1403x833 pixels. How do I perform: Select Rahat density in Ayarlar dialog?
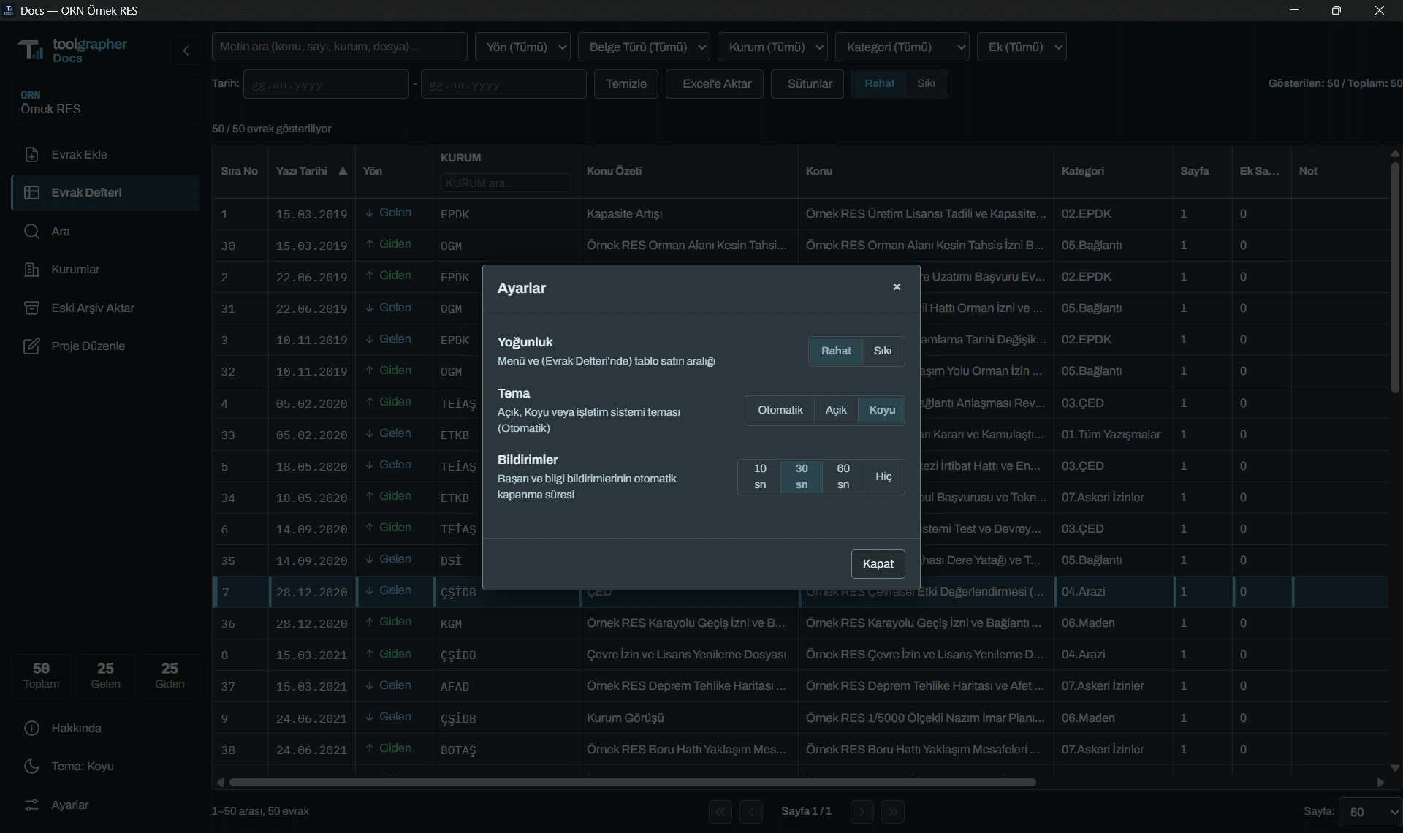836,351
